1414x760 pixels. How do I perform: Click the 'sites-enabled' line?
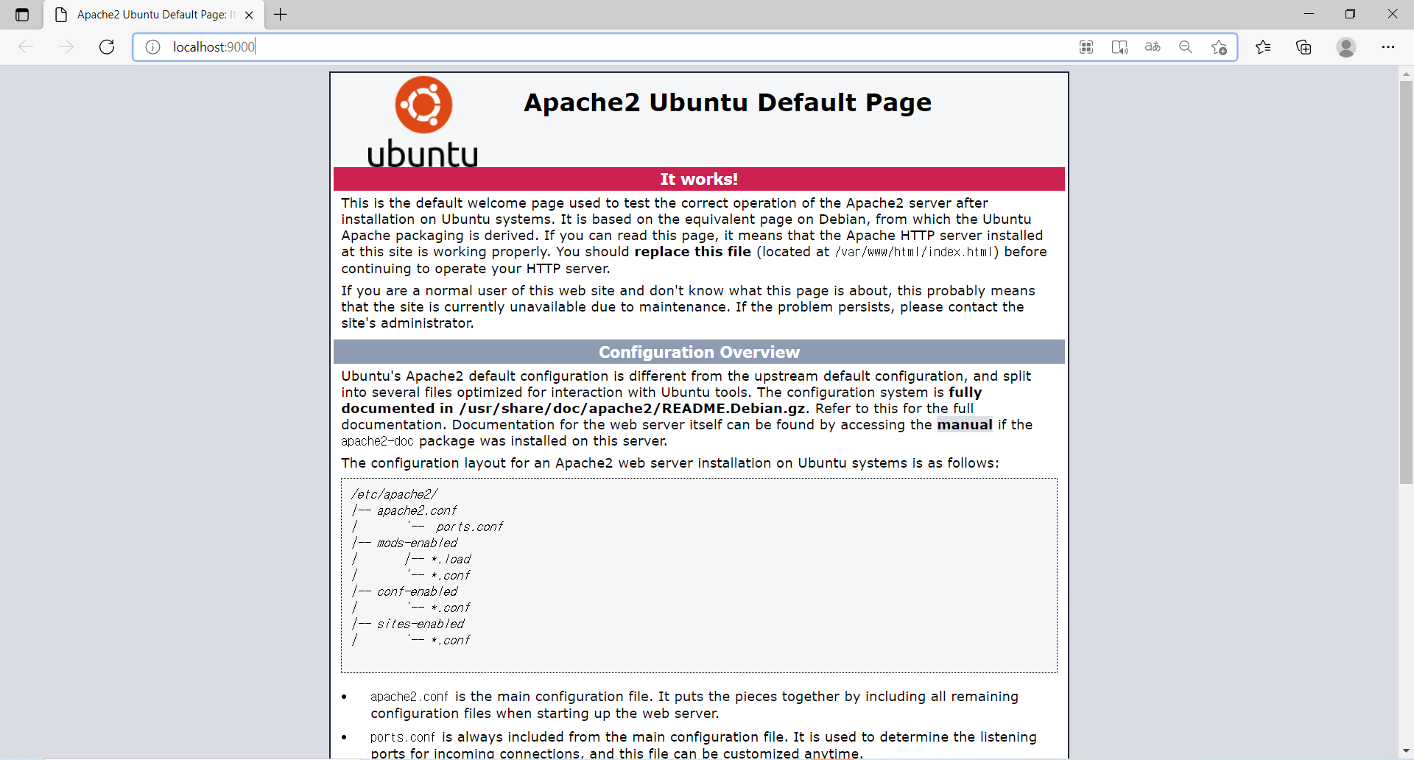[x=421, y=624]
